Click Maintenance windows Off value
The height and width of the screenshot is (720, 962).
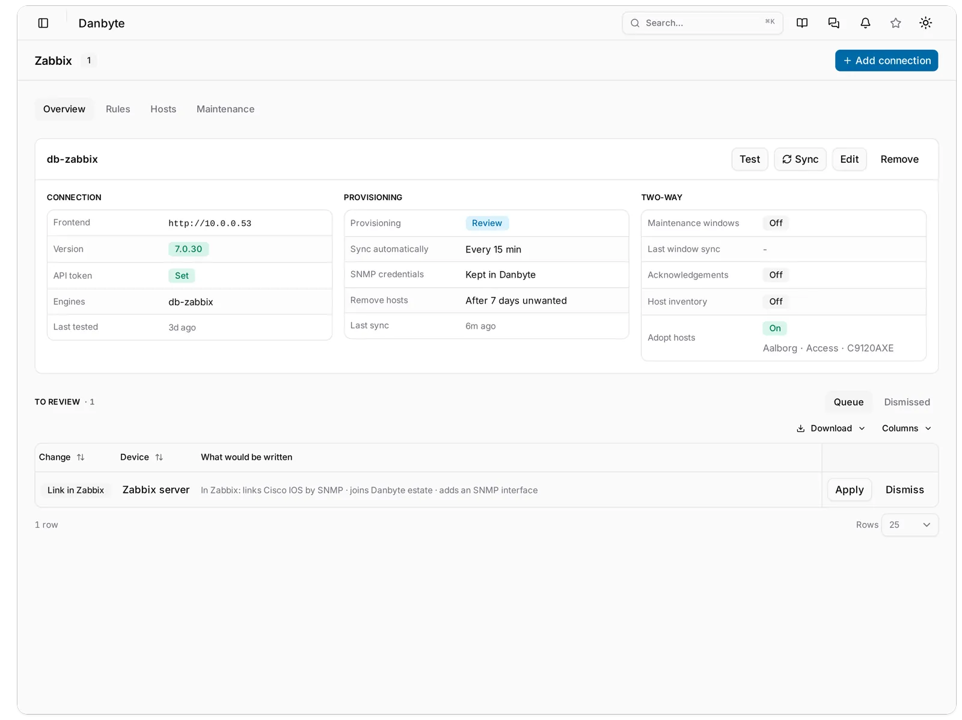776,223
